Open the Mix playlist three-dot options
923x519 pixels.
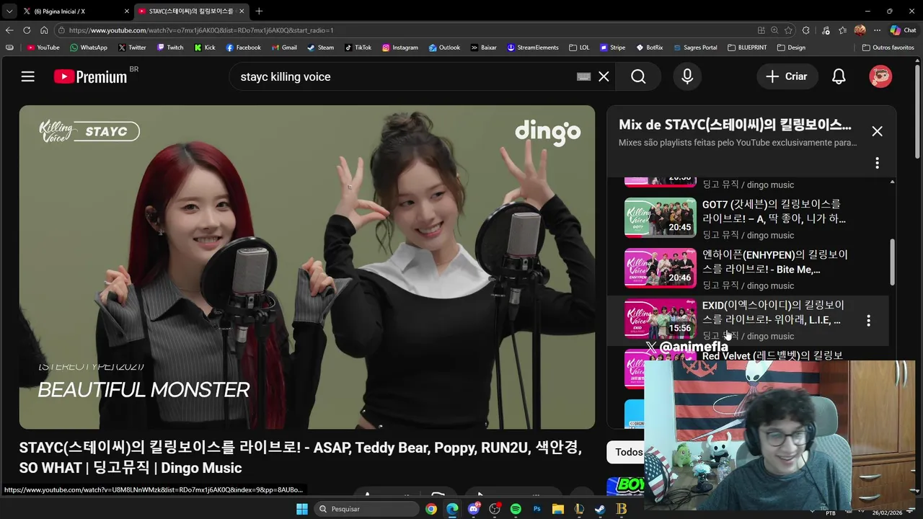coord(877,163)
